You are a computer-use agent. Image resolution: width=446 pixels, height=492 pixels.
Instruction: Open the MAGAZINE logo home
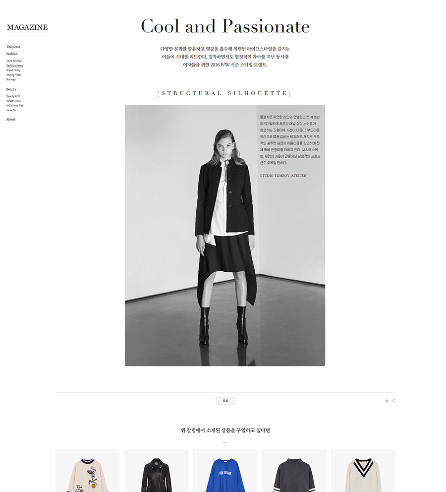click(x=27, y=27)
